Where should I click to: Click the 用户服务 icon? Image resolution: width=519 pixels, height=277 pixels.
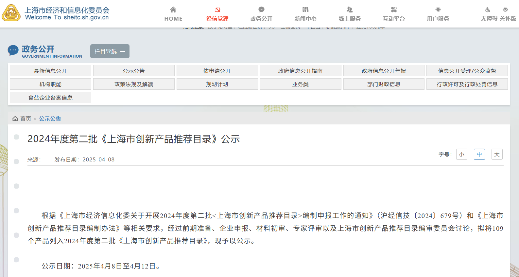tap(438, 9)
